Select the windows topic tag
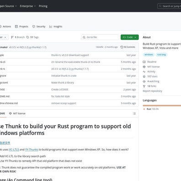181x181 pixels. pos(149,54)
